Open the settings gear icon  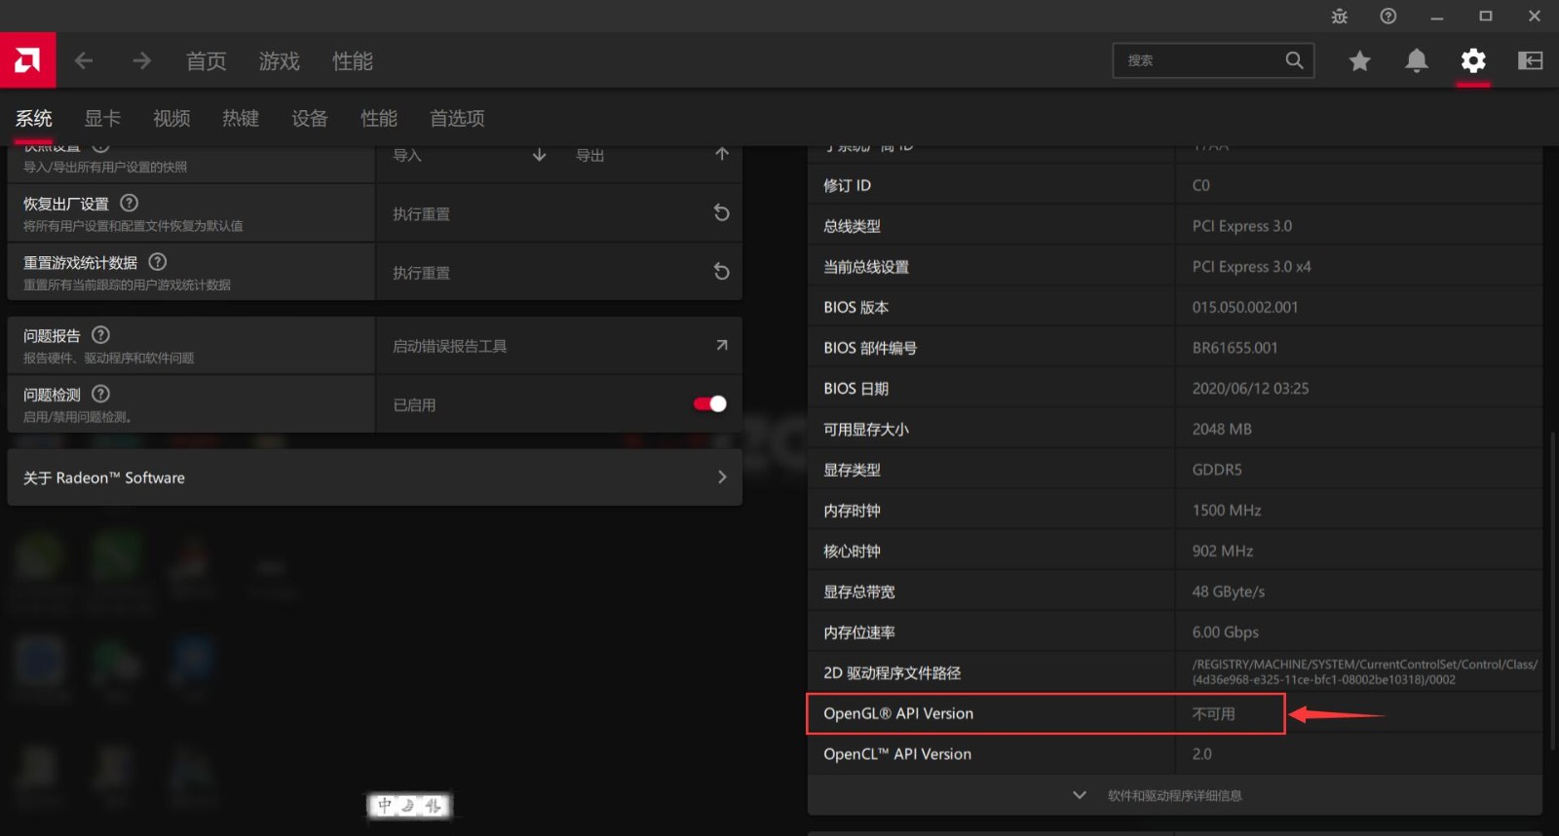click(x=1473, y=60)
